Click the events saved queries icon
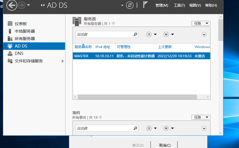 166,128
